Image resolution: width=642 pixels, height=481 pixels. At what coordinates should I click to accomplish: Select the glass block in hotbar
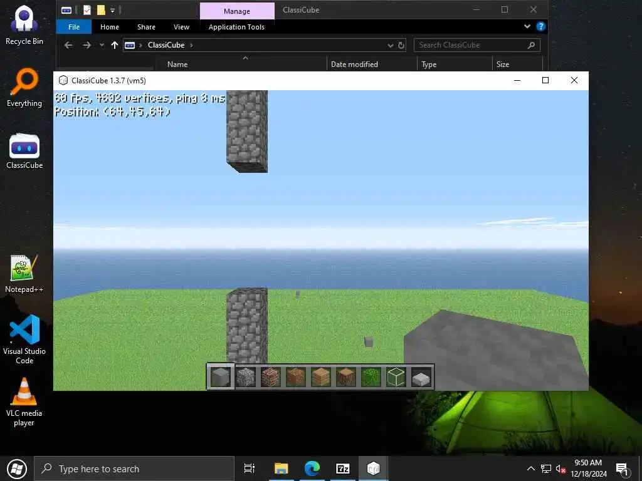pyautogui.click(x=396, y=376)
